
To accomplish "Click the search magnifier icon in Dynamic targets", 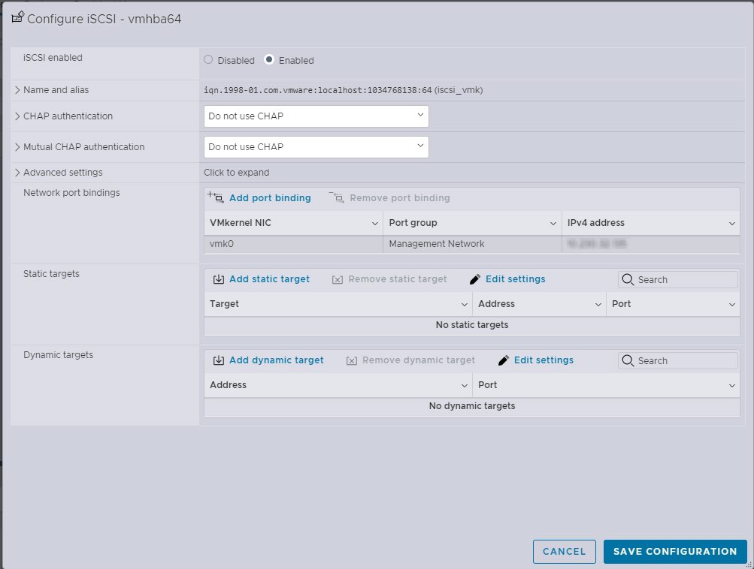I will tap(628, 361).
